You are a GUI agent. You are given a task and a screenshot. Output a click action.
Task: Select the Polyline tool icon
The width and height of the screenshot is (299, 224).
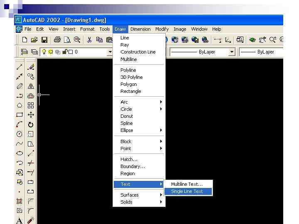20,96
